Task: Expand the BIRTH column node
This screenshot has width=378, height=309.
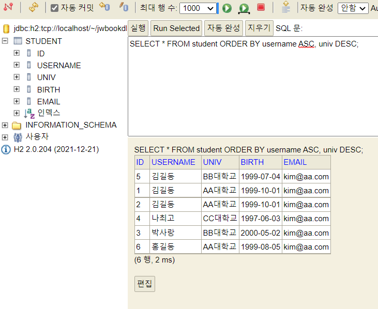Action: coord(17,89)
